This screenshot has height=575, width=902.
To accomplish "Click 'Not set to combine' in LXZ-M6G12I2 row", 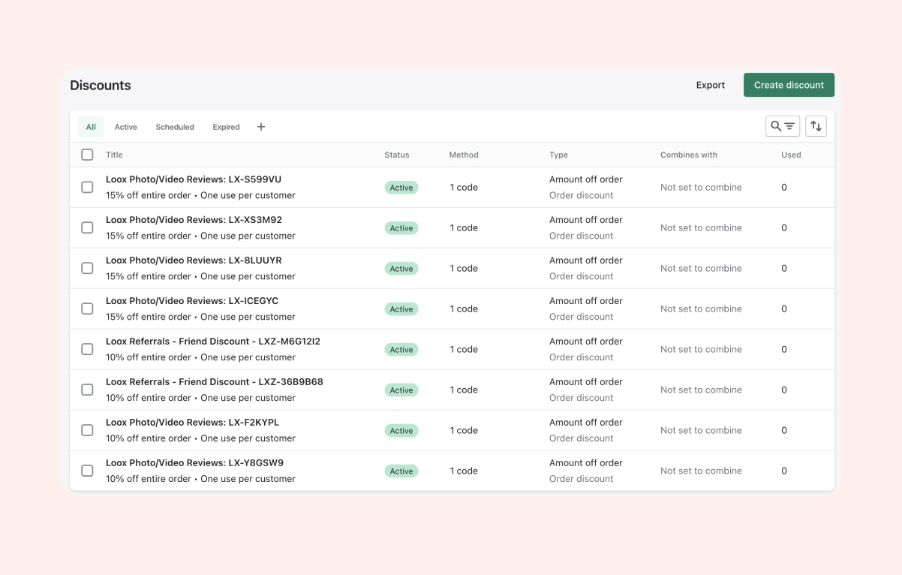I will coord(701,349).
